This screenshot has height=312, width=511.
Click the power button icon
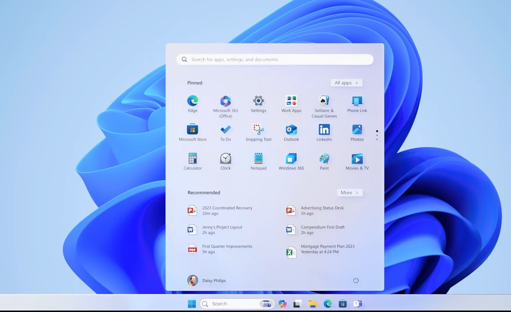[356, 280]
